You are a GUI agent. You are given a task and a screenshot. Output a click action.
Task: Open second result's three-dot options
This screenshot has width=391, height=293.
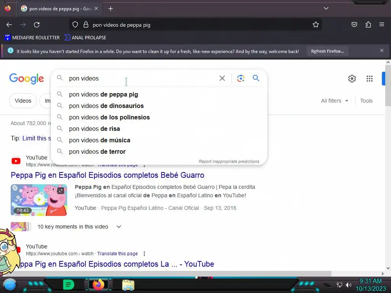[x=144, y=254]
